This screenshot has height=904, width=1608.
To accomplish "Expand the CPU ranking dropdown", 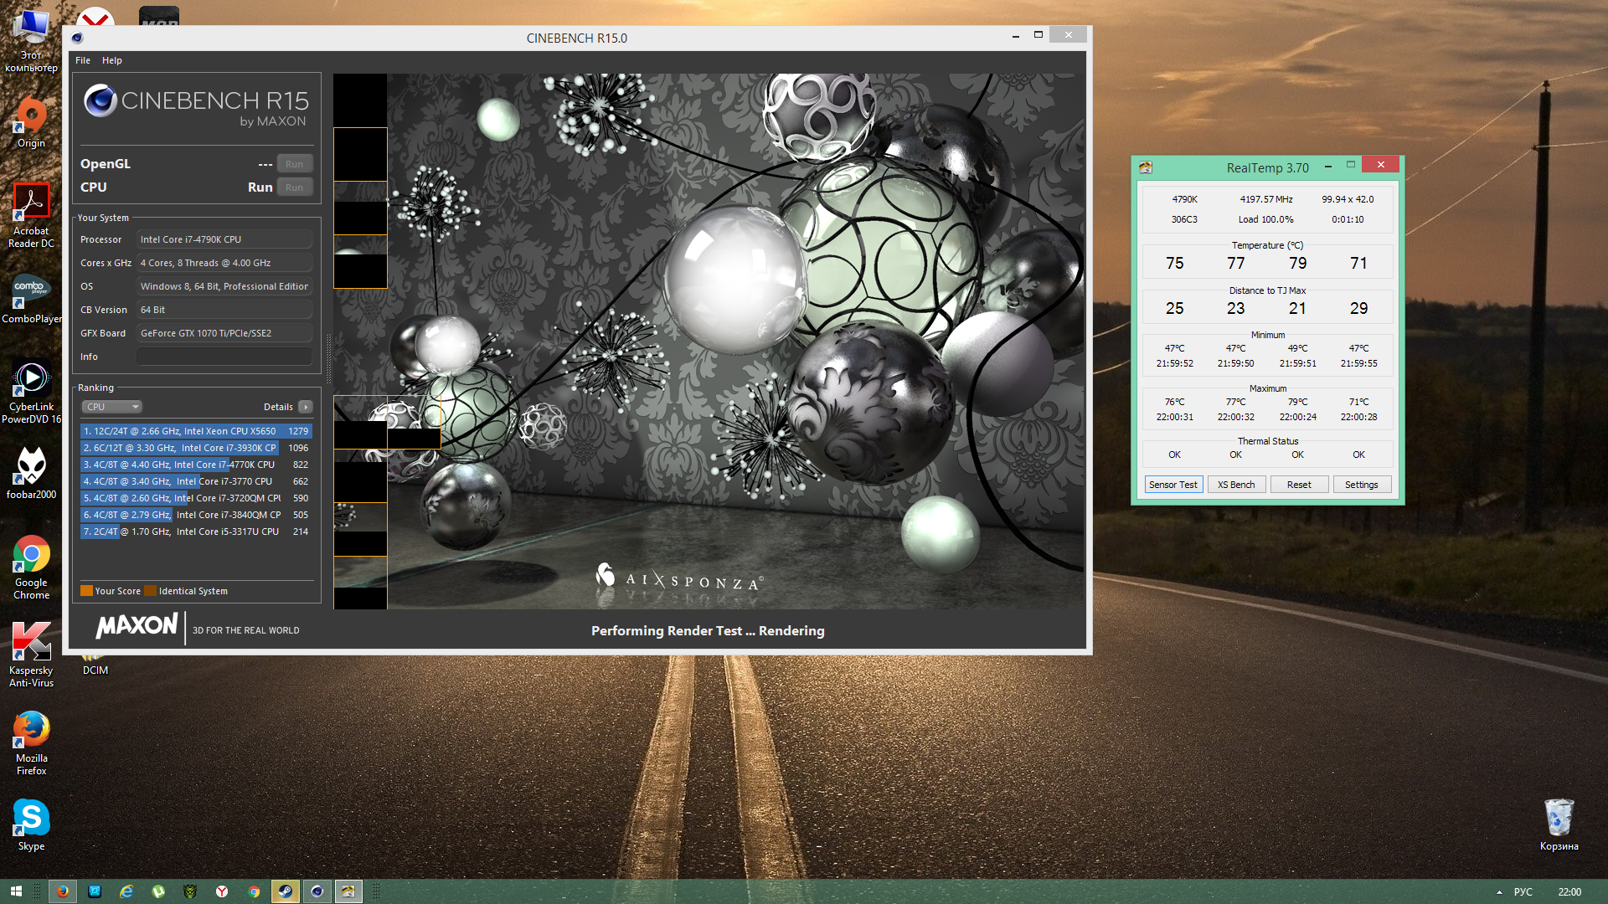I will [112, 407].
